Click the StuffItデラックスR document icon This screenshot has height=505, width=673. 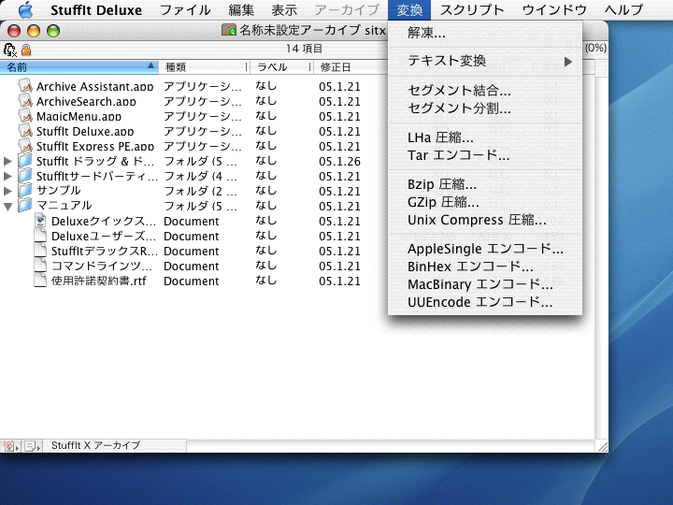[x=40, y=251]
